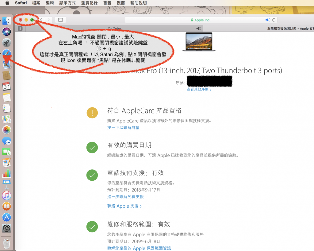The height and width of the screenshot is (251, 314).
Task: Open the FaceTime icon in Dock
Action: [7, 152]
